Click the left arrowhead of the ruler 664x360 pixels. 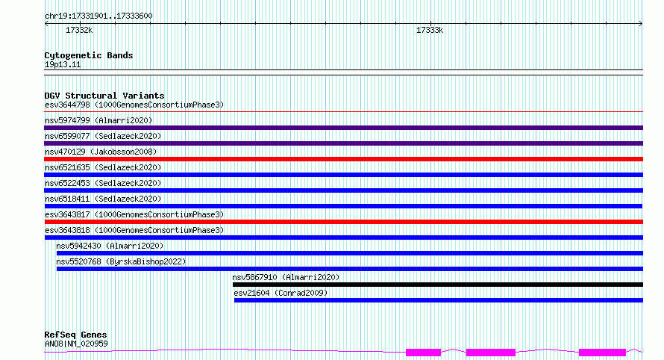pyautogui.click(x=46, y=24)
